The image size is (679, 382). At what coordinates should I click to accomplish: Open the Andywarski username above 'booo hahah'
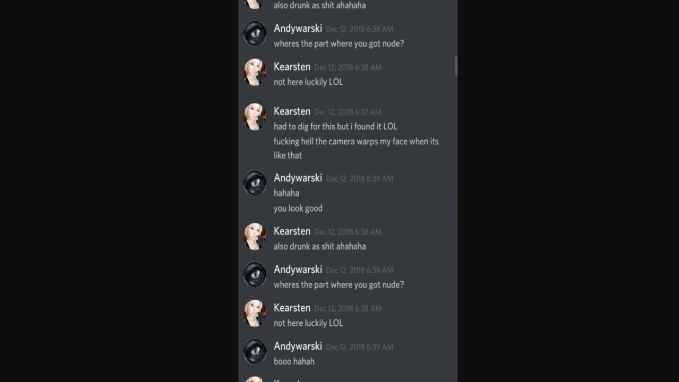pyautogui.click(x=298, y=346)
